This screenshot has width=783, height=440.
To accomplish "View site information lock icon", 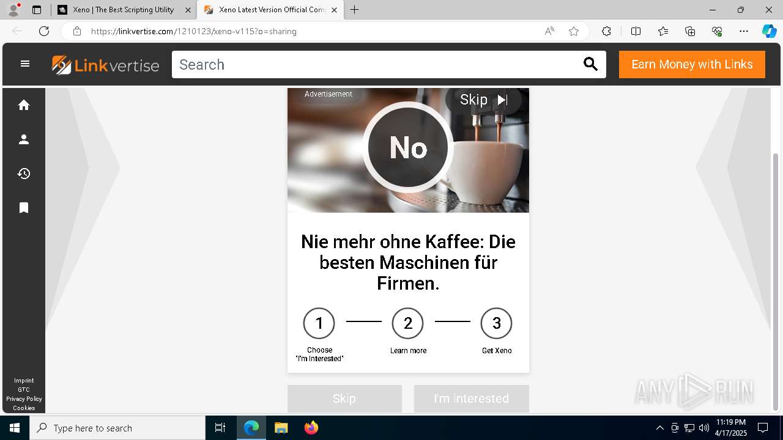I will coord(77,31).
